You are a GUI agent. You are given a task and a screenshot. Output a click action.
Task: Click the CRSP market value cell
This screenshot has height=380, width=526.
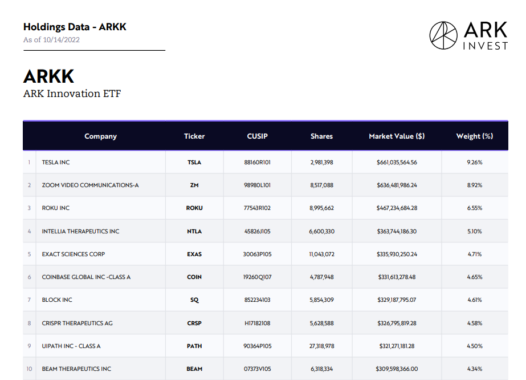click(x=397, y=323)
